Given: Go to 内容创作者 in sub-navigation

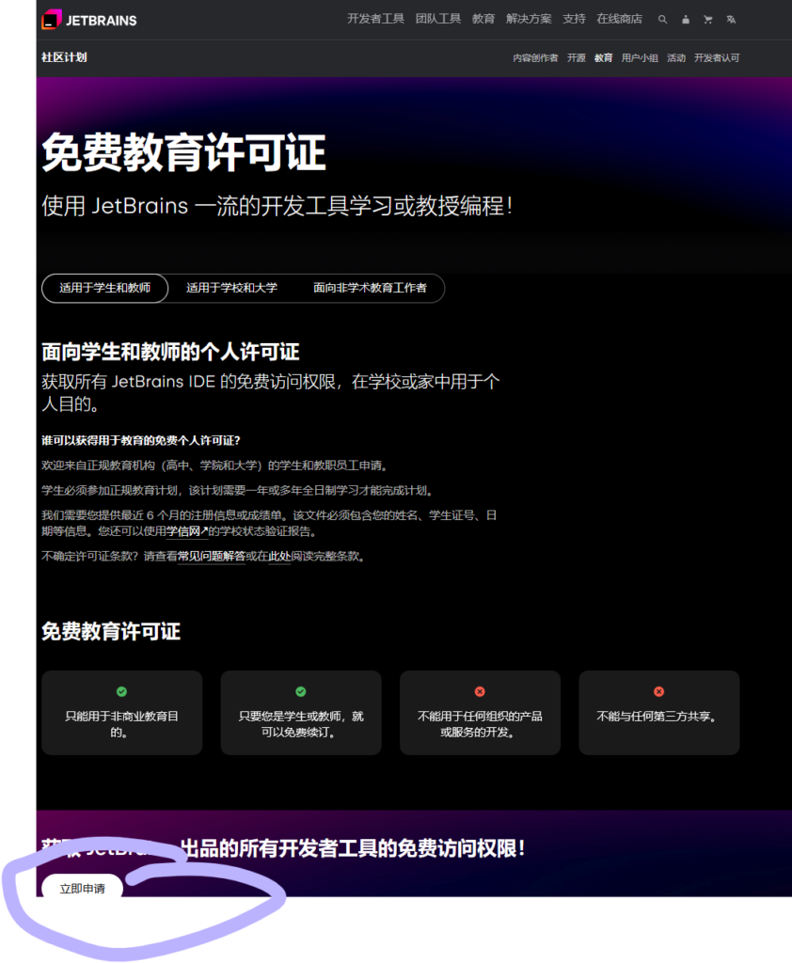Looking at the screenshot, I should click(534, 58).
